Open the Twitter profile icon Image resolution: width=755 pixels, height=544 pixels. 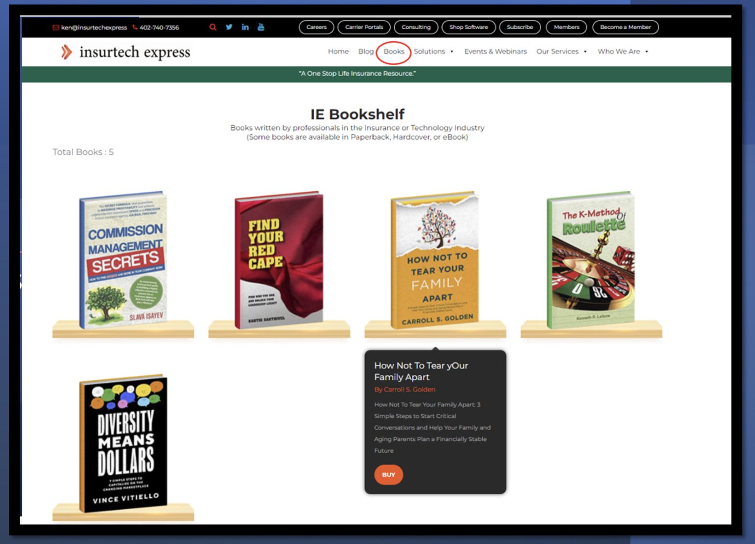tap(229, 27)
